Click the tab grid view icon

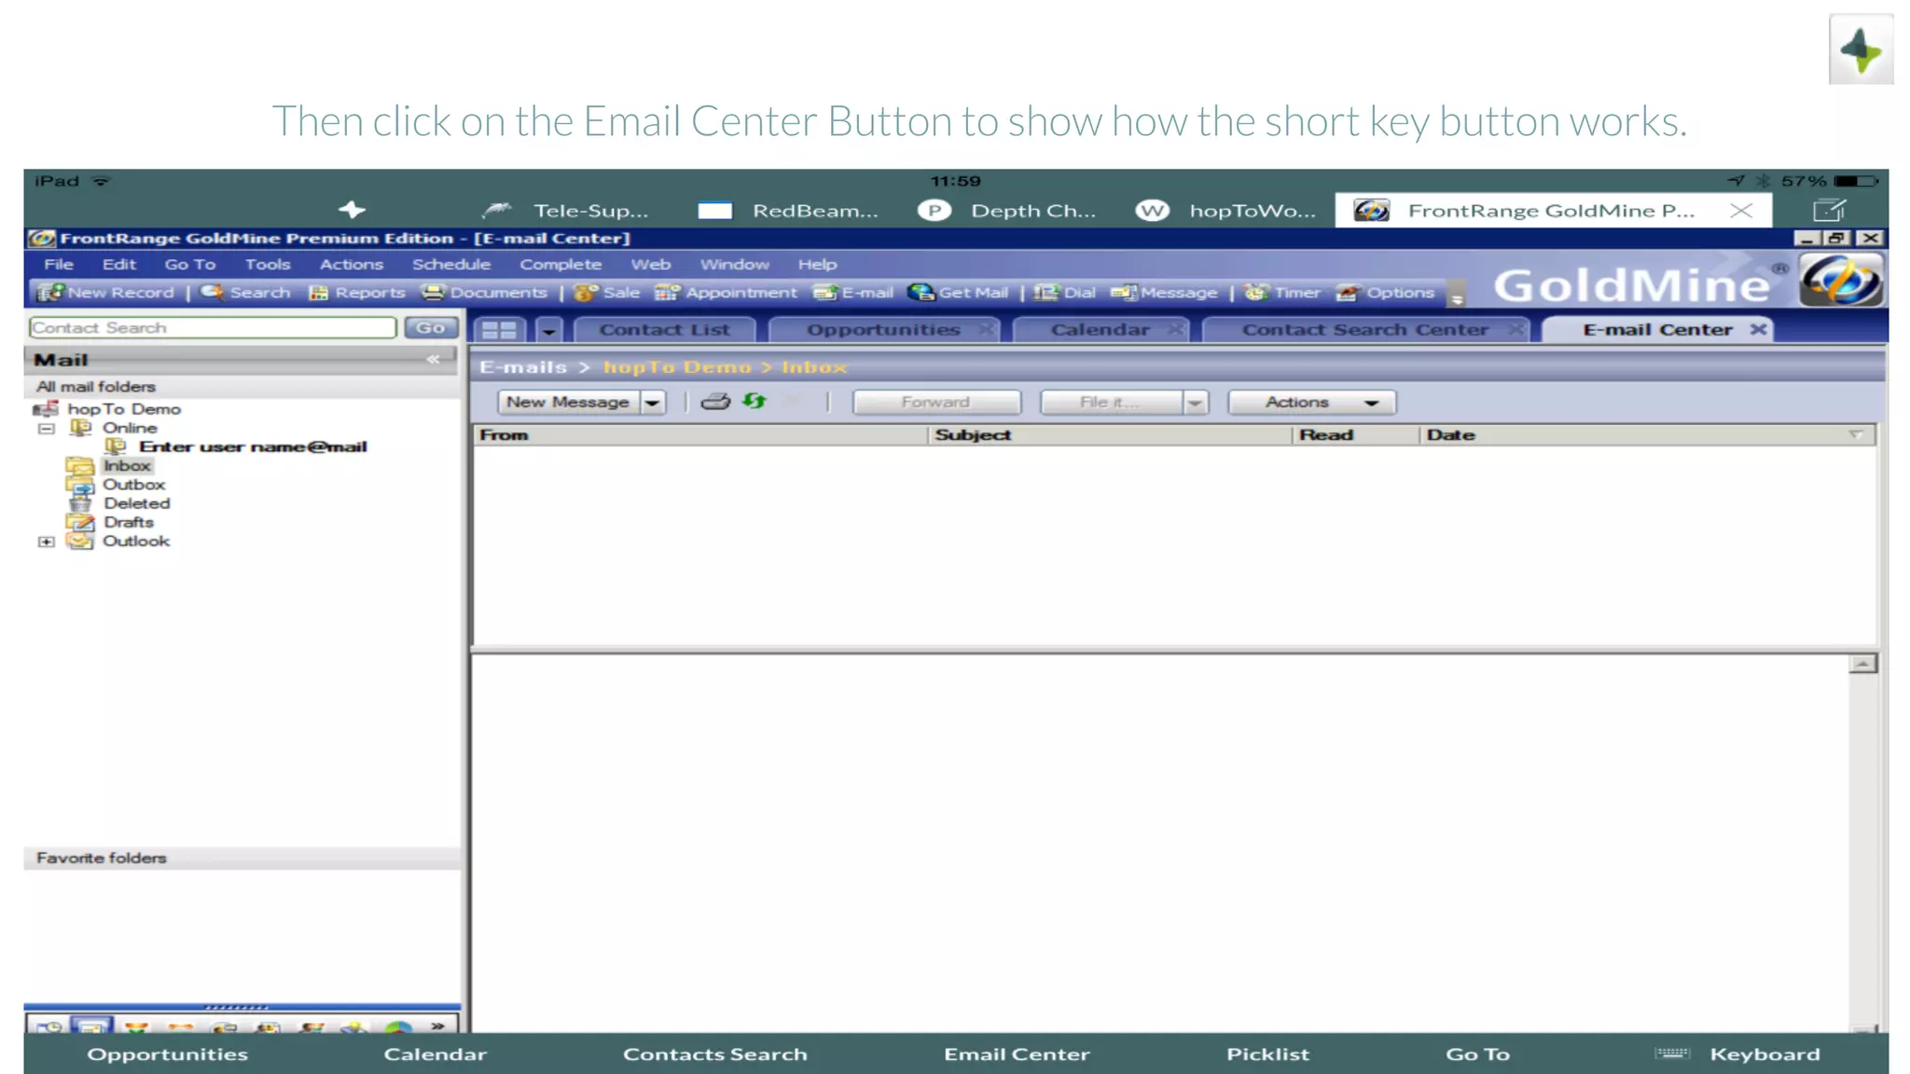499,330
